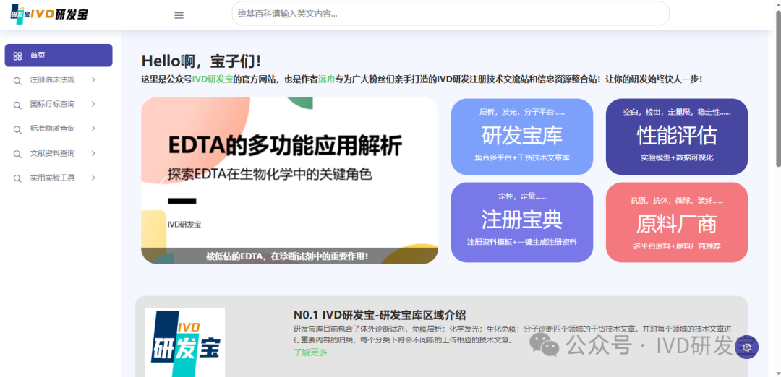Click the grid icon beside 首页
Viewport: 781px width, 377px height.
click(17, 56)
